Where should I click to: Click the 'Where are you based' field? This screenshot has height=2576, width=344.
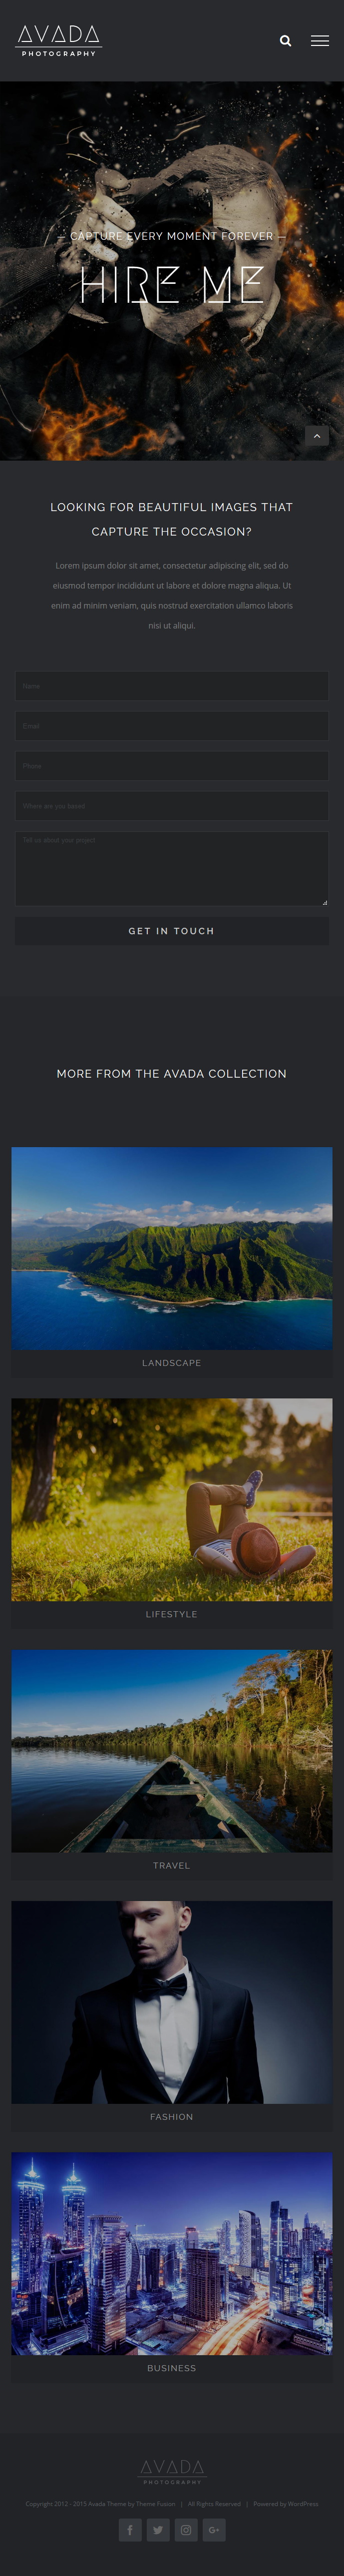pos(172,806)
